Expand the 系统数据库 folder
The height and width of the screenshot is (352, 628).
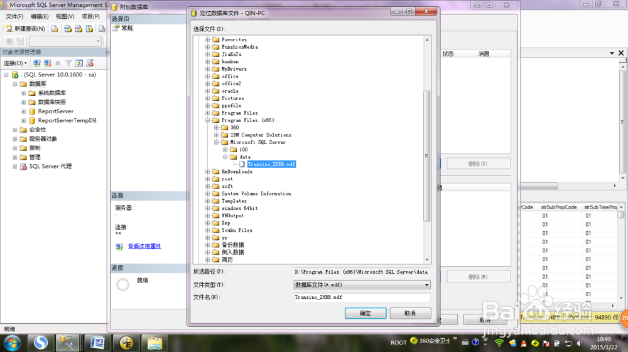point(24,93)
